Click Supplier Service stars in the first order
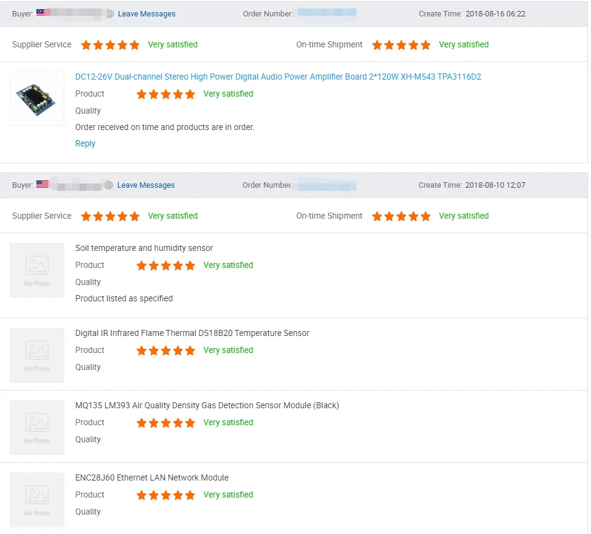 tap(110, 45)
